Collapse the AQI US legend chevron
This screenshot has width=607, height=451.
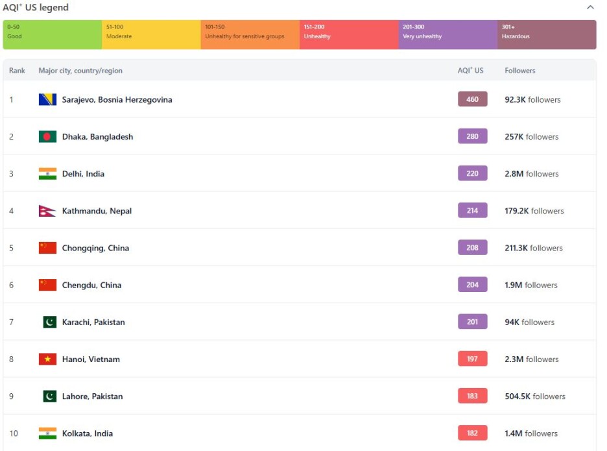tap(589, 8)
